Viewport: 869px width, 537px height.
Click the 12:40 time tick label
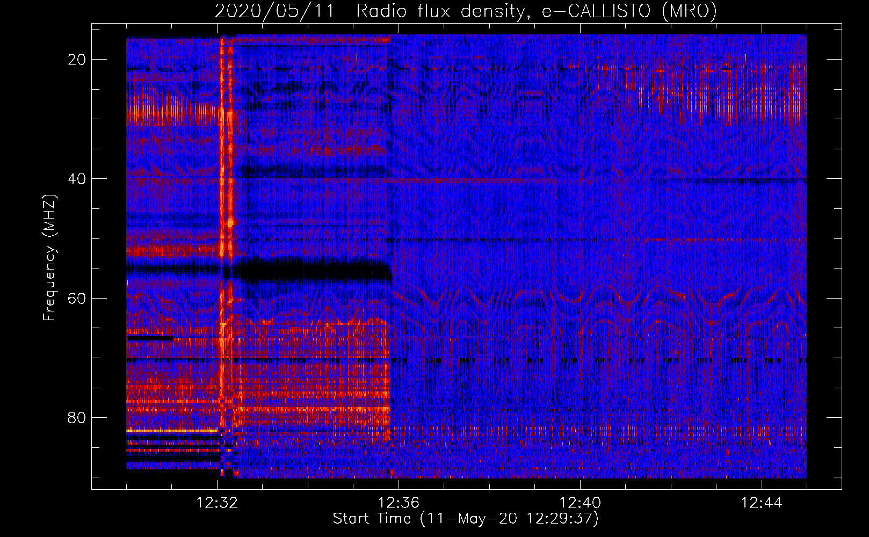click(580, 503)
